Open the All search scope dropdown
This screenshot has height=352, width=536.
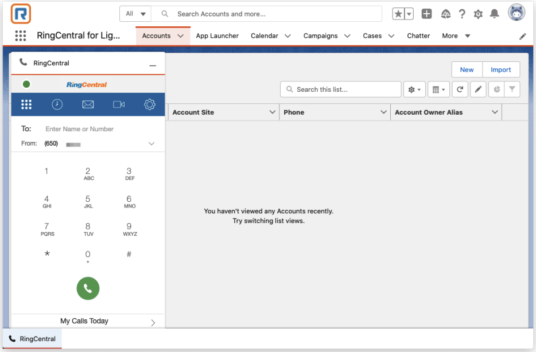(x=135, y=14)
